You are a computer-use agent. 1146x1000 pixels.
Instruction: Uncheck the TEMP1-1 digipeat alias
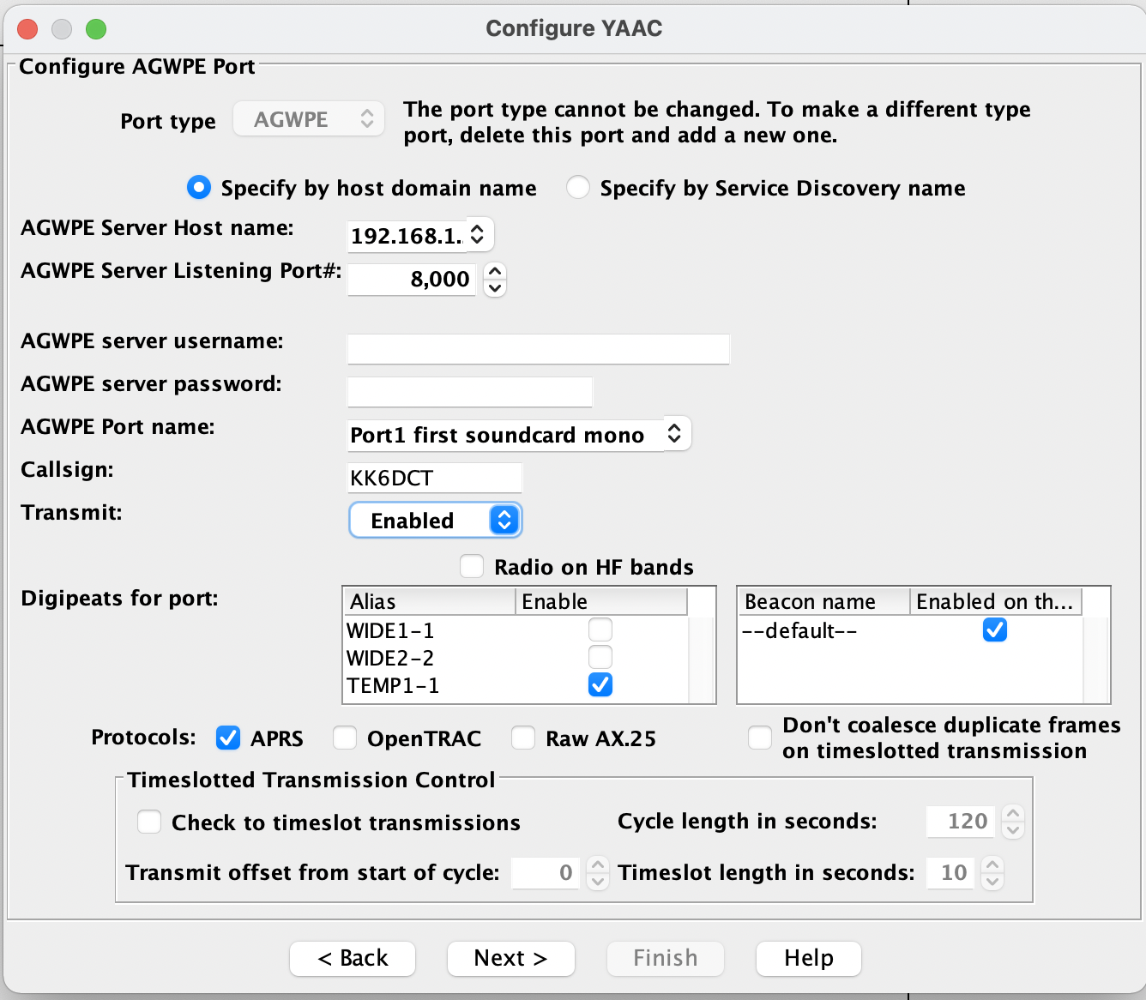pyautogui.click(x=600, y=684)
